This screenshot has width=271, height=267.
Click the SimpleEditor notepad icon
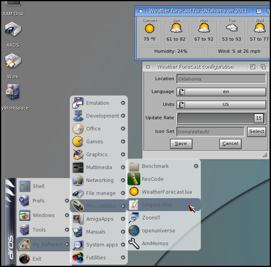[133, 205]
